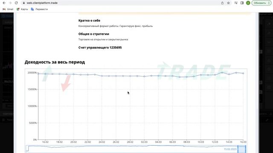Viewport: 273px width, 153px height.
Task: Reload the page with the refresh icon
Action: [16, 3]
